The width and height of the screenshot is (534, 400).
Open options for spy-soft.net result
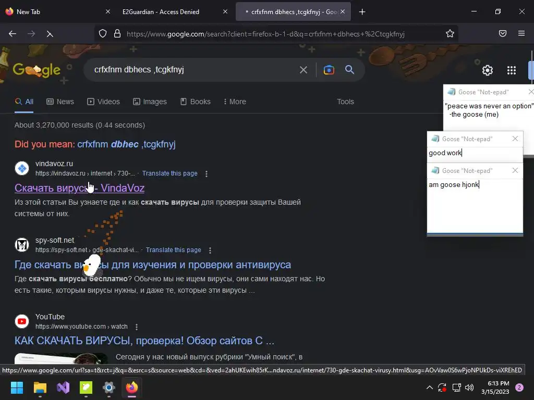tap(210, 251)
